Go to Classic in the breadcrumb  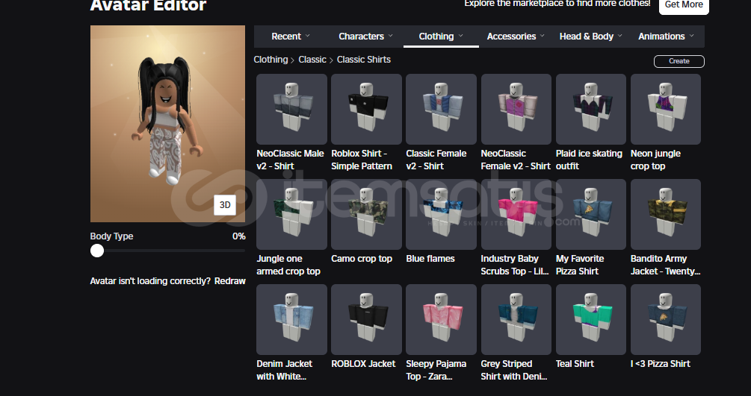312,60
